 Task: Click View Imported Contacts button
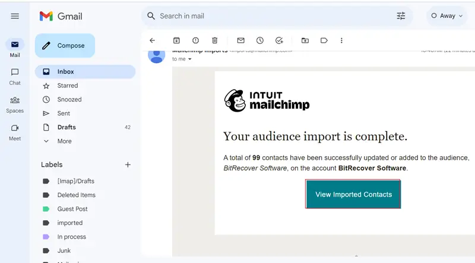pos(353,194)
